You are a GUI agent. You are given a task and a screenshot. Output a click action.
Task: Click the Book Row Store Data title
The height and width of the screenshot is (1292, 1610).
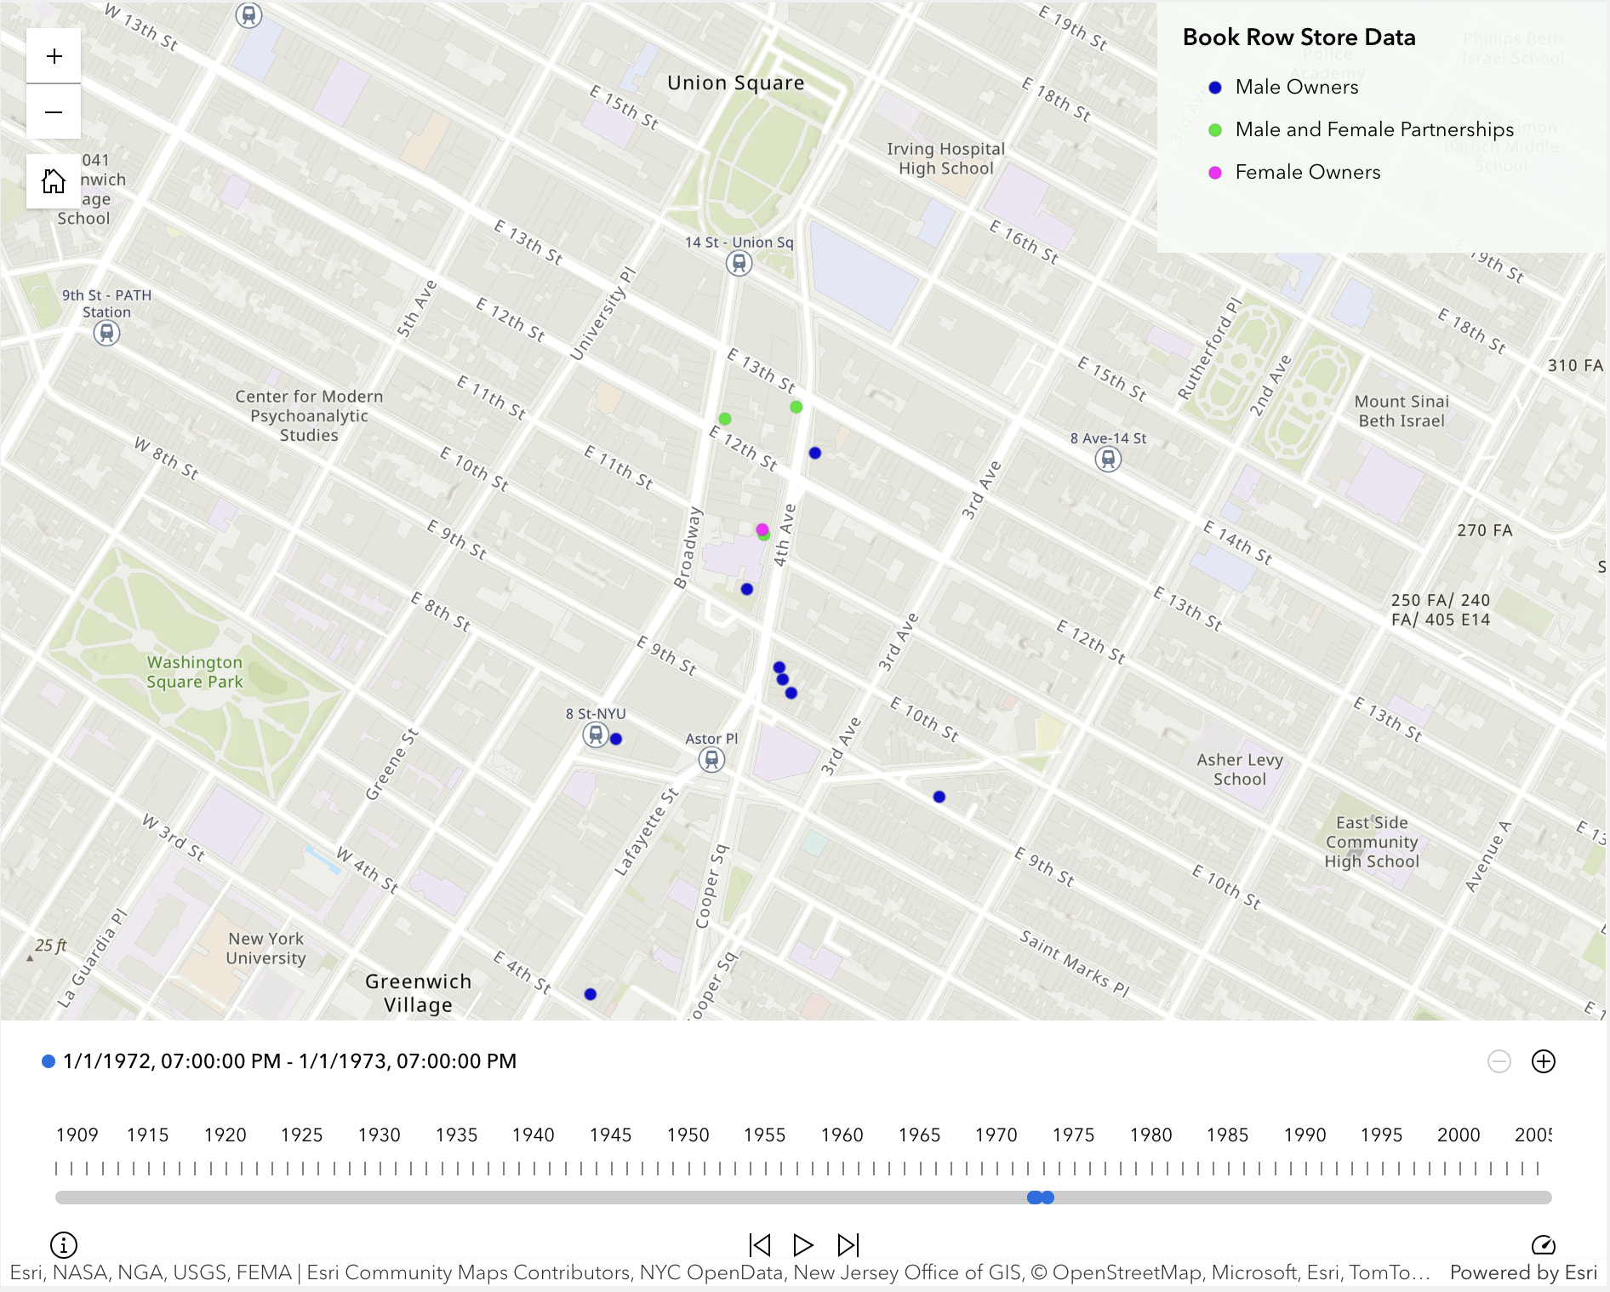(x=1299, y=37)
